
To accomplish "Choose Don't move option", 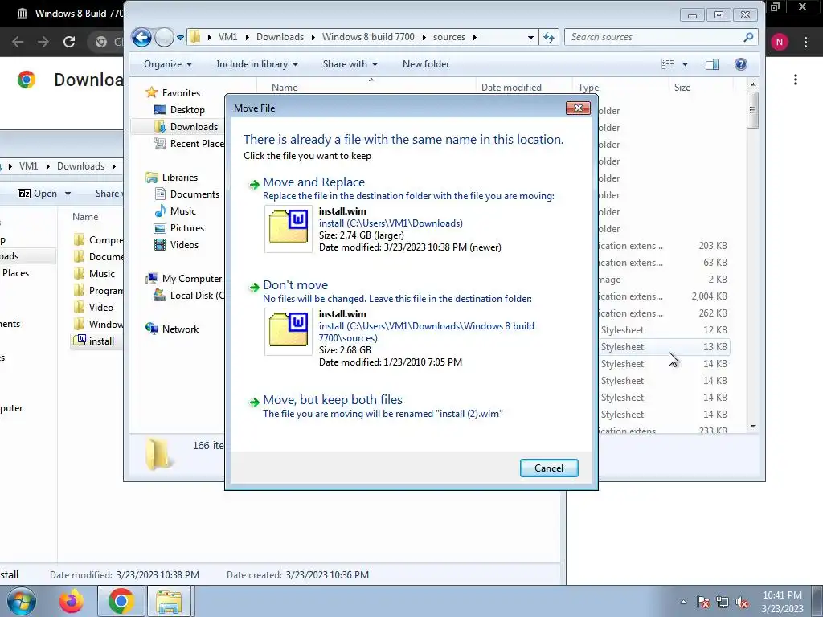I will (296, 285).
